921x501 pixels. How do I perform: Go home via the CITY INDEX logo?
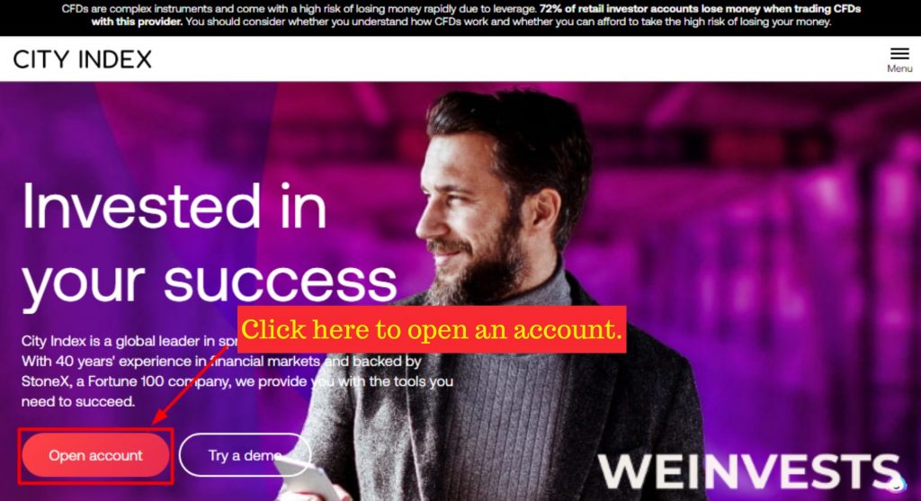coord(82,59)
